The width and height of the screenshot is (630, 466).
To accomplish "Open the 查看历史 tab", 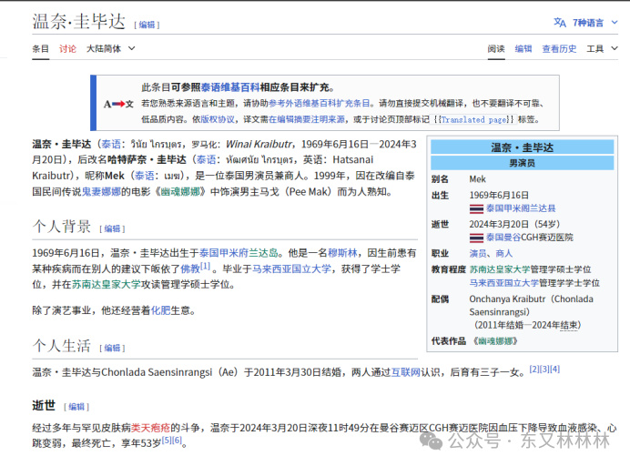I will 559,48.
